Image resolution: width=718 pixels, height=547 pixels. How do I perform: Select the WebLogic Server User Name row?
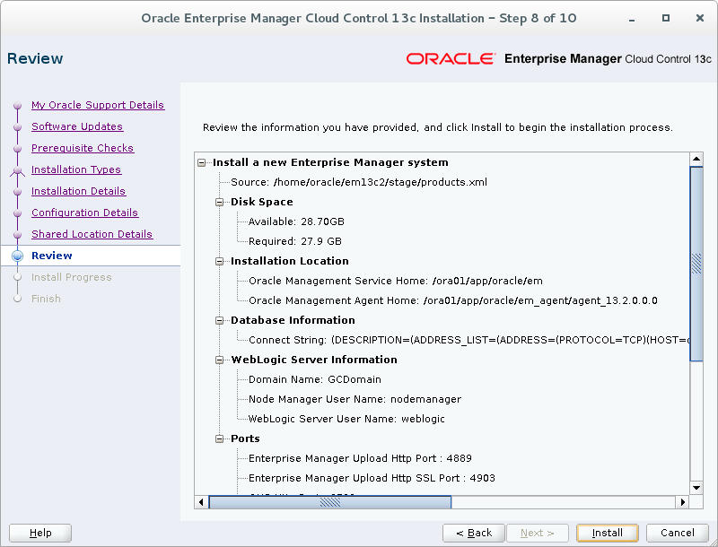[x=346, y=419]
